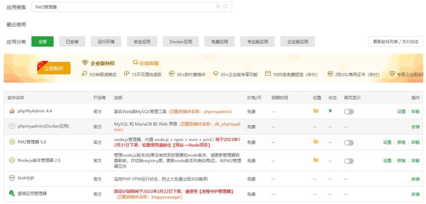Click 安装 for 堡塔应用管理器
Viewport: 426px width, 204px height.
click(415, 194)
